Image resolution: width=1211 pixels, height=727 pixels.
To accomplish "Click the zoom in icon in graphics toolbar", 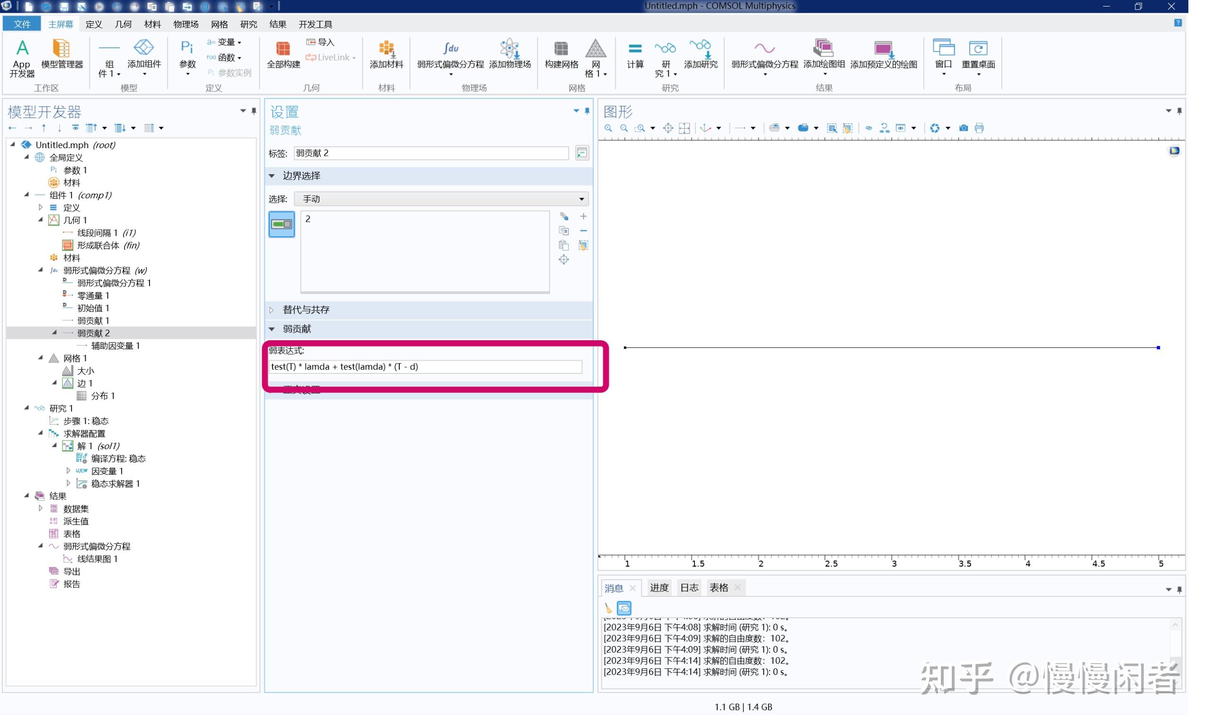I will pyautogui.click(x=608, y=128).
